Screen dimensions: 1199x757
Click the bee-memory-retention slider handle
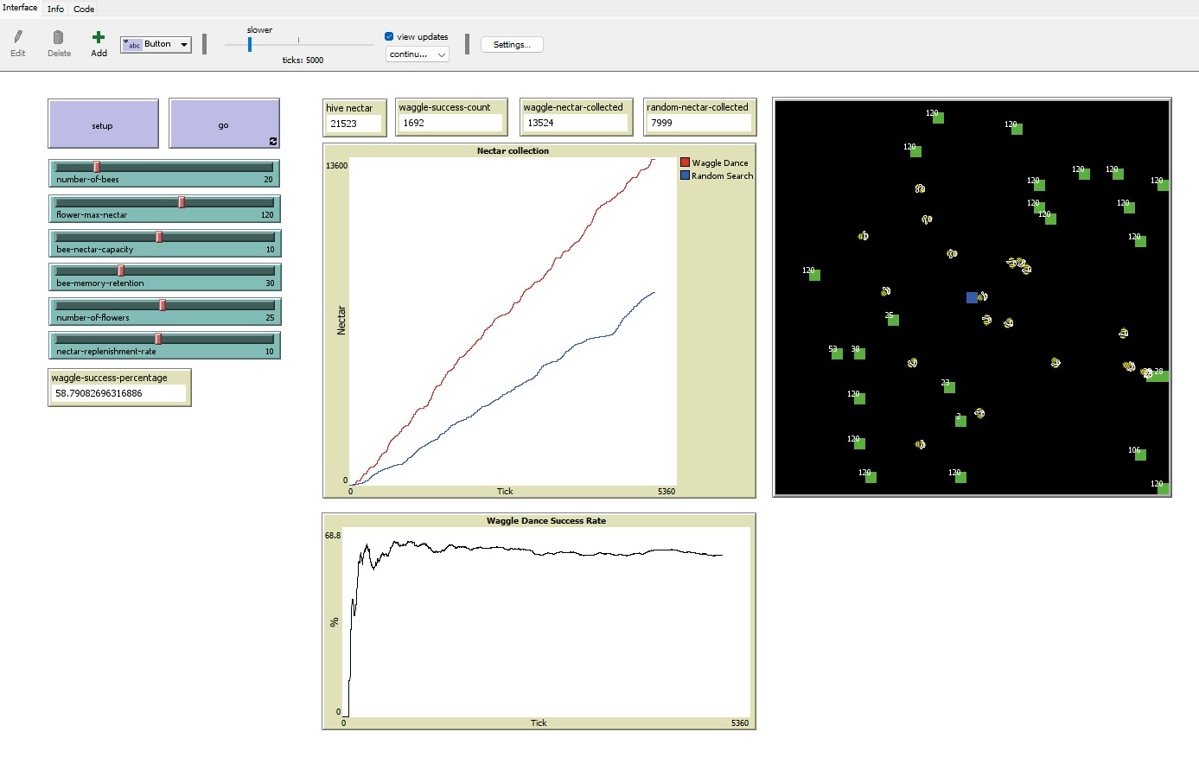(x=121, y=270)
